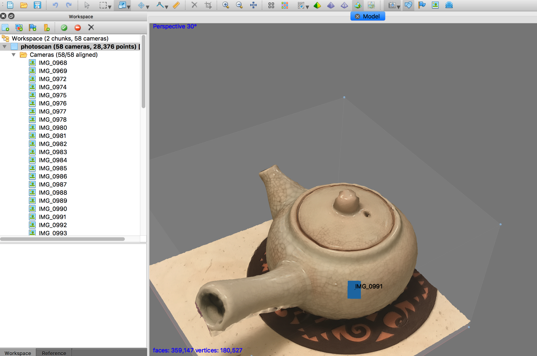
Task: Open the model navigation tool dropdown
Action: tap(128, 7)
